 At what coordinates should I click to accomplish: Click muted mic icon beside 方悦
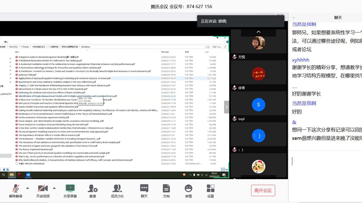tap(234, 57)
